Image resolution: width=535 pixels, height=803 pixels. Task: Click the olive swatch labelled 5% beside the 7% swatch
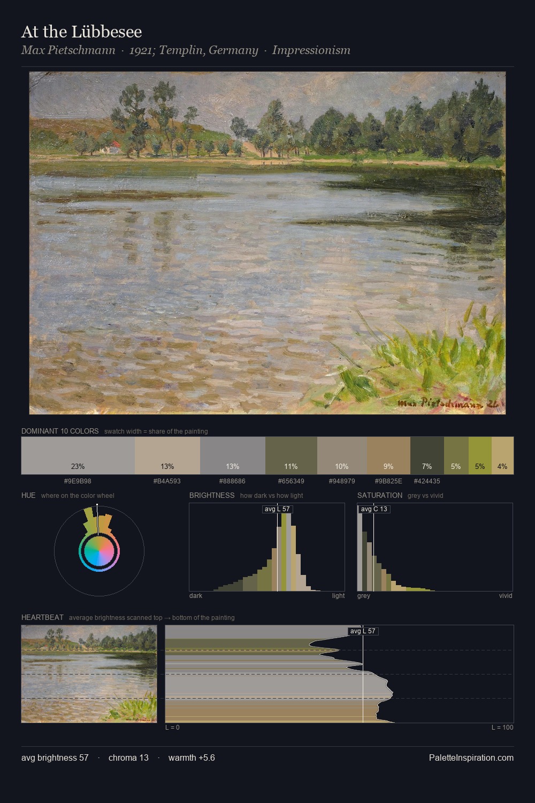click(x=456, y=456)
